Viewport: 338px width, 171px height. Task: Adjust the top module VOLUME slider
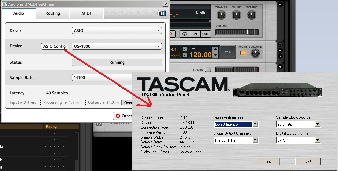click(237, 32)
